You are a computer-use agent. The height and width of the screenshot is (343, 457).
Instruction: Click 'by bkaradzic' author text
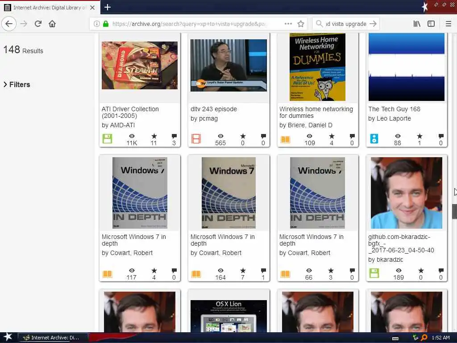[386, 259]
